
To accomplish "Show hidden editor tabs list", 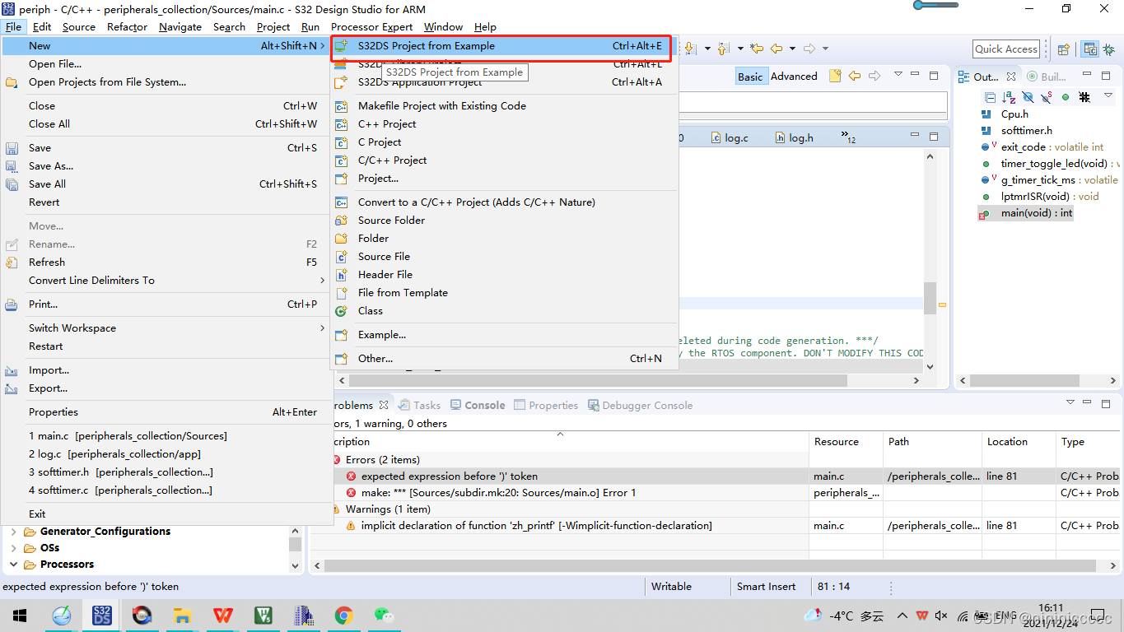I will (x=848, y=137).
